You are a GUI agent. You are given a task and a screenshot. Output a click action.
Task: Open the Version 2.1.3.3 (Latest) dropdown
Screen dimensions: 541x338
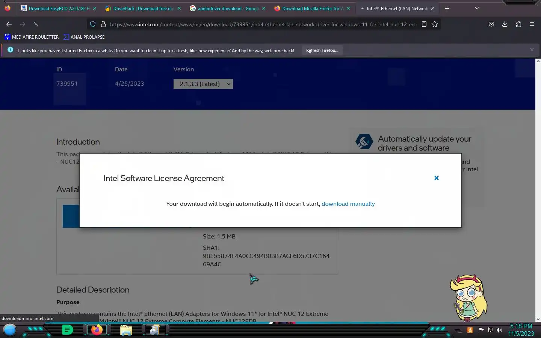[x=203, y=84]
